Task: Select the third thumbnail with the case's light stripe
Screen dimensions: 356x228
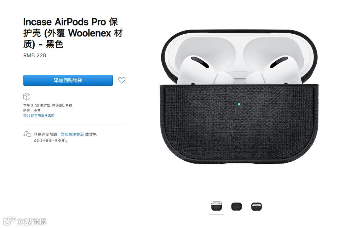Action: click(256, 207)
